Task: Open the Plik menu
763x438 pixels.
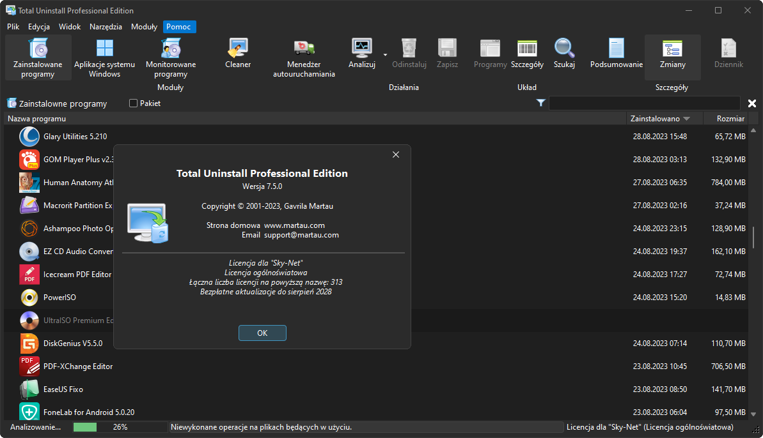Action: point(13,27)
